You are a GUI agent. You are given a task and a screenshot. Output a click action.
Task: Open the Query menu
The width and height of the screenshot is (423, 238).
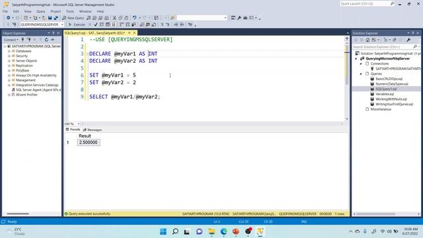[41, 11]
